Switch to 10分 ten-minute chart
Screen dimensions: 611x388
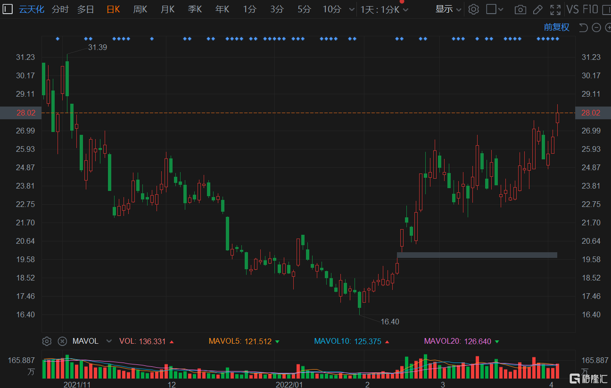coord(332,9)
